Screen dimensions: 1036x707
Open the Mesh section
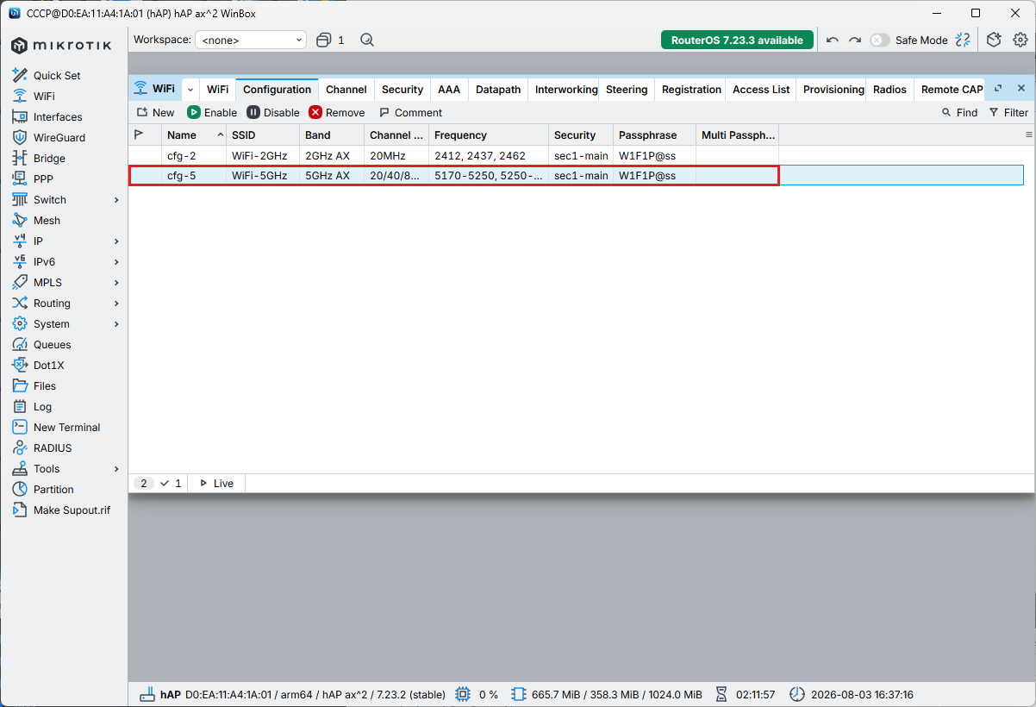[47, 220]
